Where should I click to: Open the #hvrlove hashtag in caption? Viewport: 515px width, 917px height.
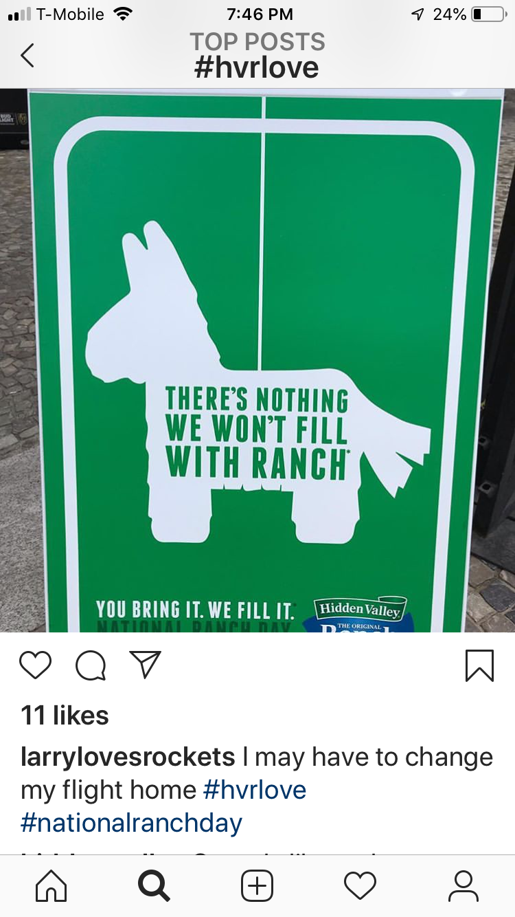point(255,790)
